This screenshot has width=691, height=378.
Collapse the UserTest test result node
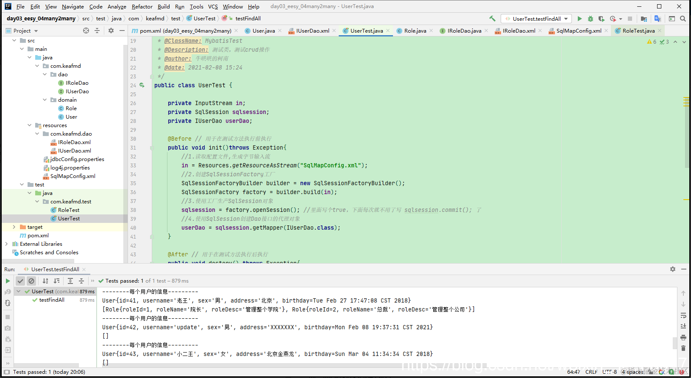19,292
